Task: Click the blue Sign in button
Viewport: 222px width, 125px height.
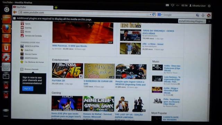Action: 28,89
